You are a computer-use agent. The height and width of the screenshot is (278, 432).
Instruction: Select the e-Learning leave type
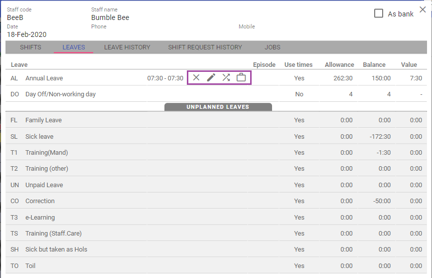tap(40, 218)
